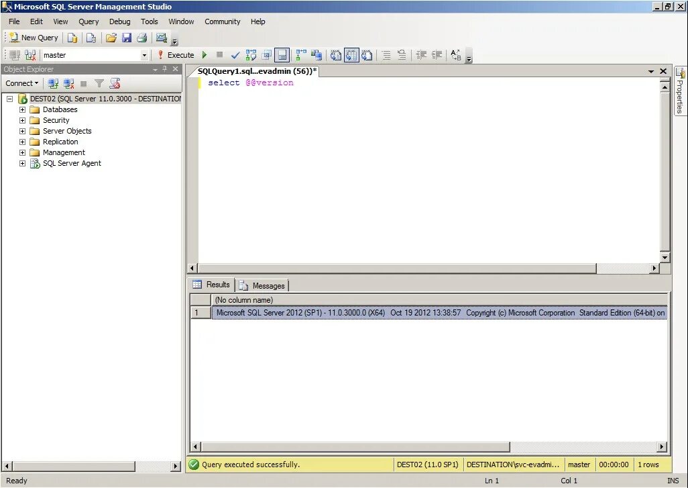Click the Decrease Indent icon
This screenshot has height=488, width=688.
(421, 55)
